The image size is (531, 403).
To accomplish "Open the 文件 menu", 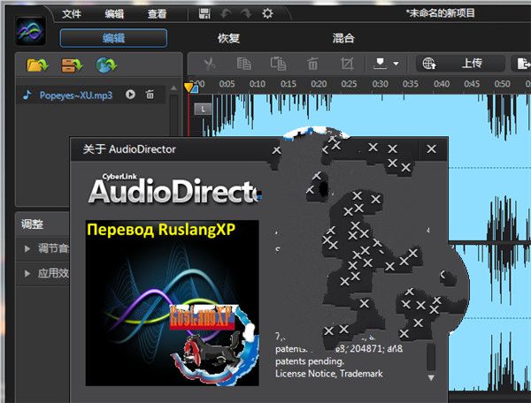I will [x=72, y=14].
